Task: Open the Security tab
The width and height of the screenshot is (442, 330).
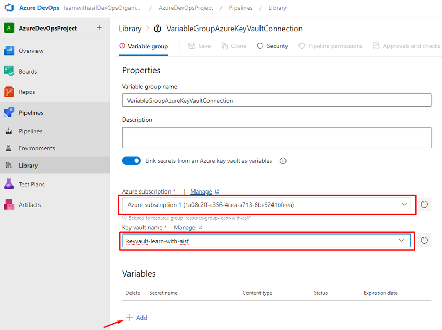Action: 272,46
